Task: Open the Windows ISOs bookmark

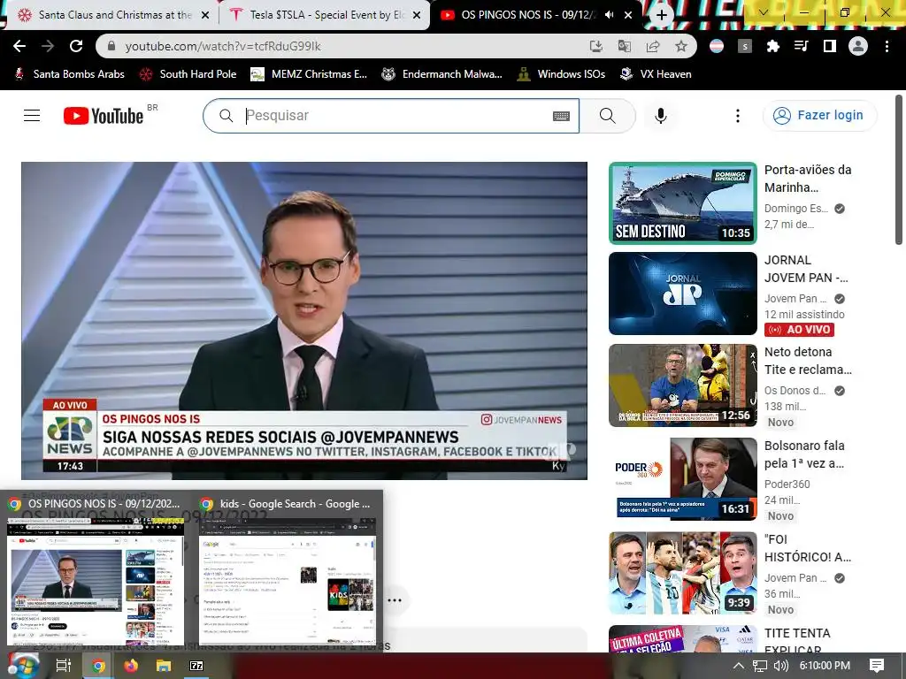Action: [562, 74]
